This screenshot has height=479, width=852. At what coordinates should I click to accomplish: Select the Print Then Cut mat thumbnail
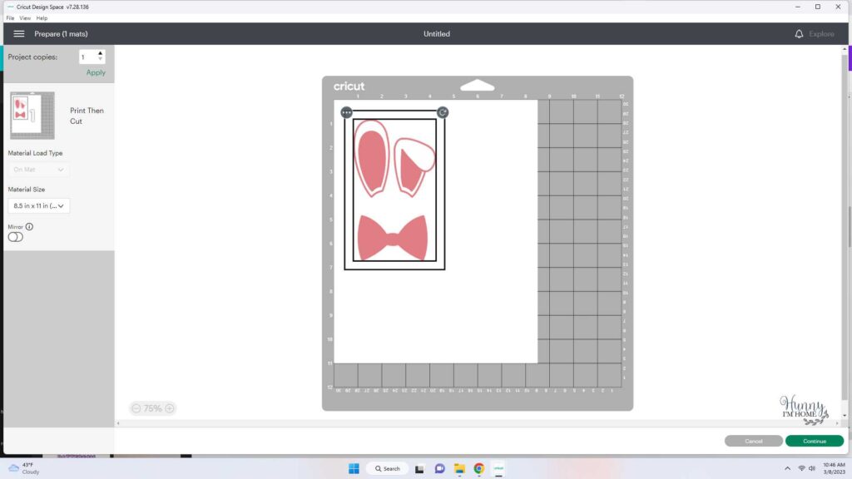click(x=32, y=115)
